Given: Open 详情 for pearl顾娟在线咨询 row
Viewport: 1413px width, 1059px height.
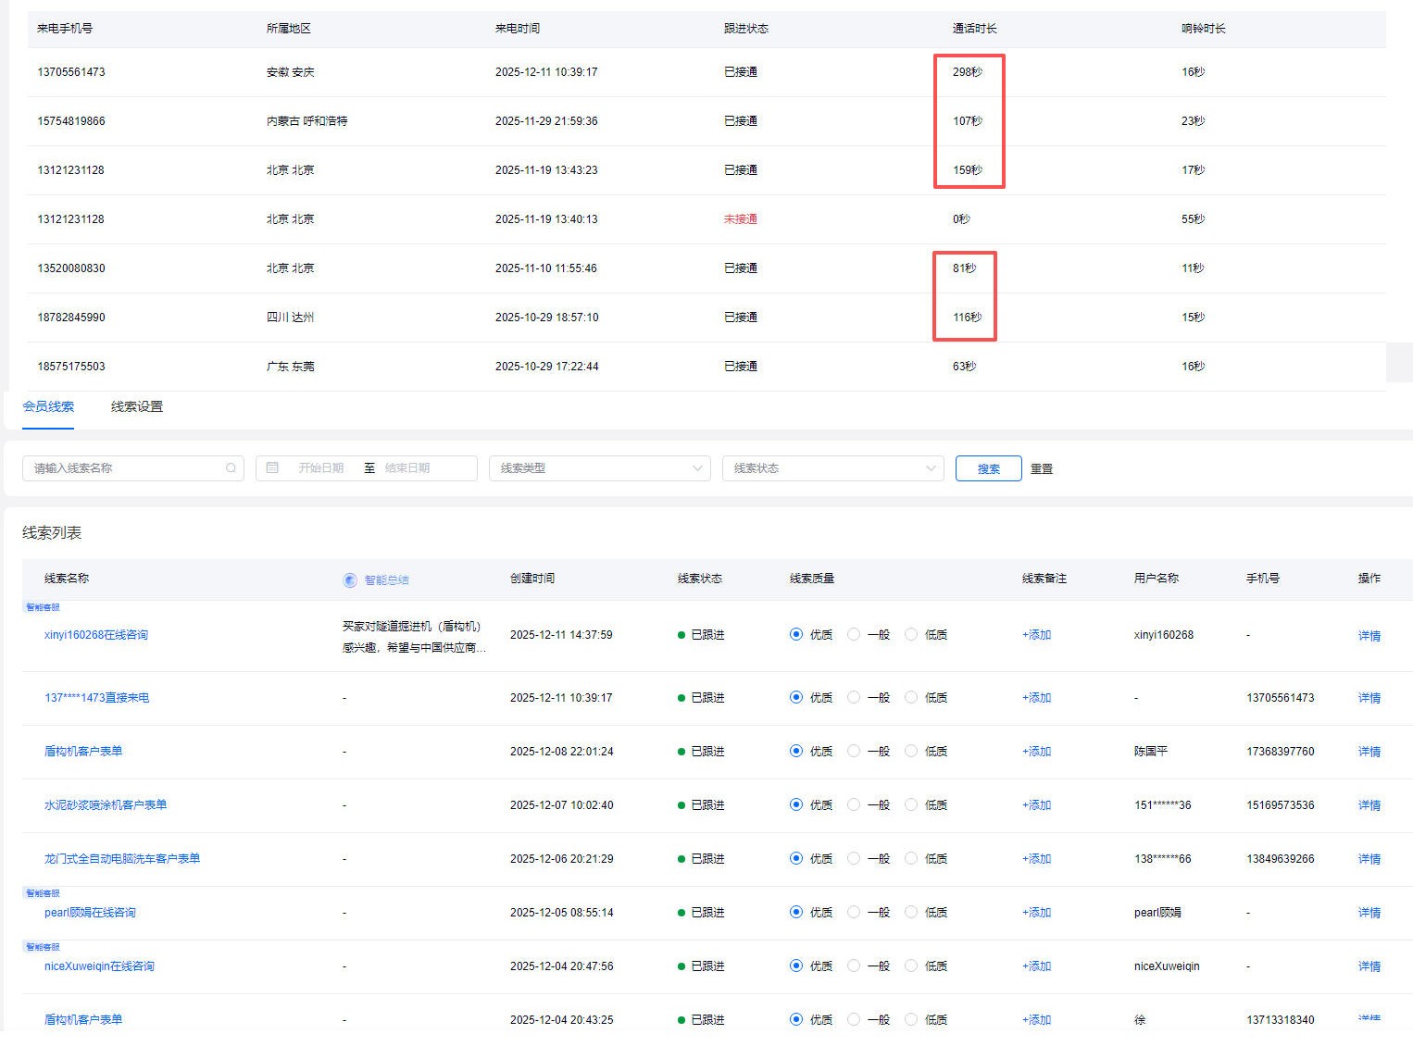Looking at the screenshot, I should tap(1369, 913).
